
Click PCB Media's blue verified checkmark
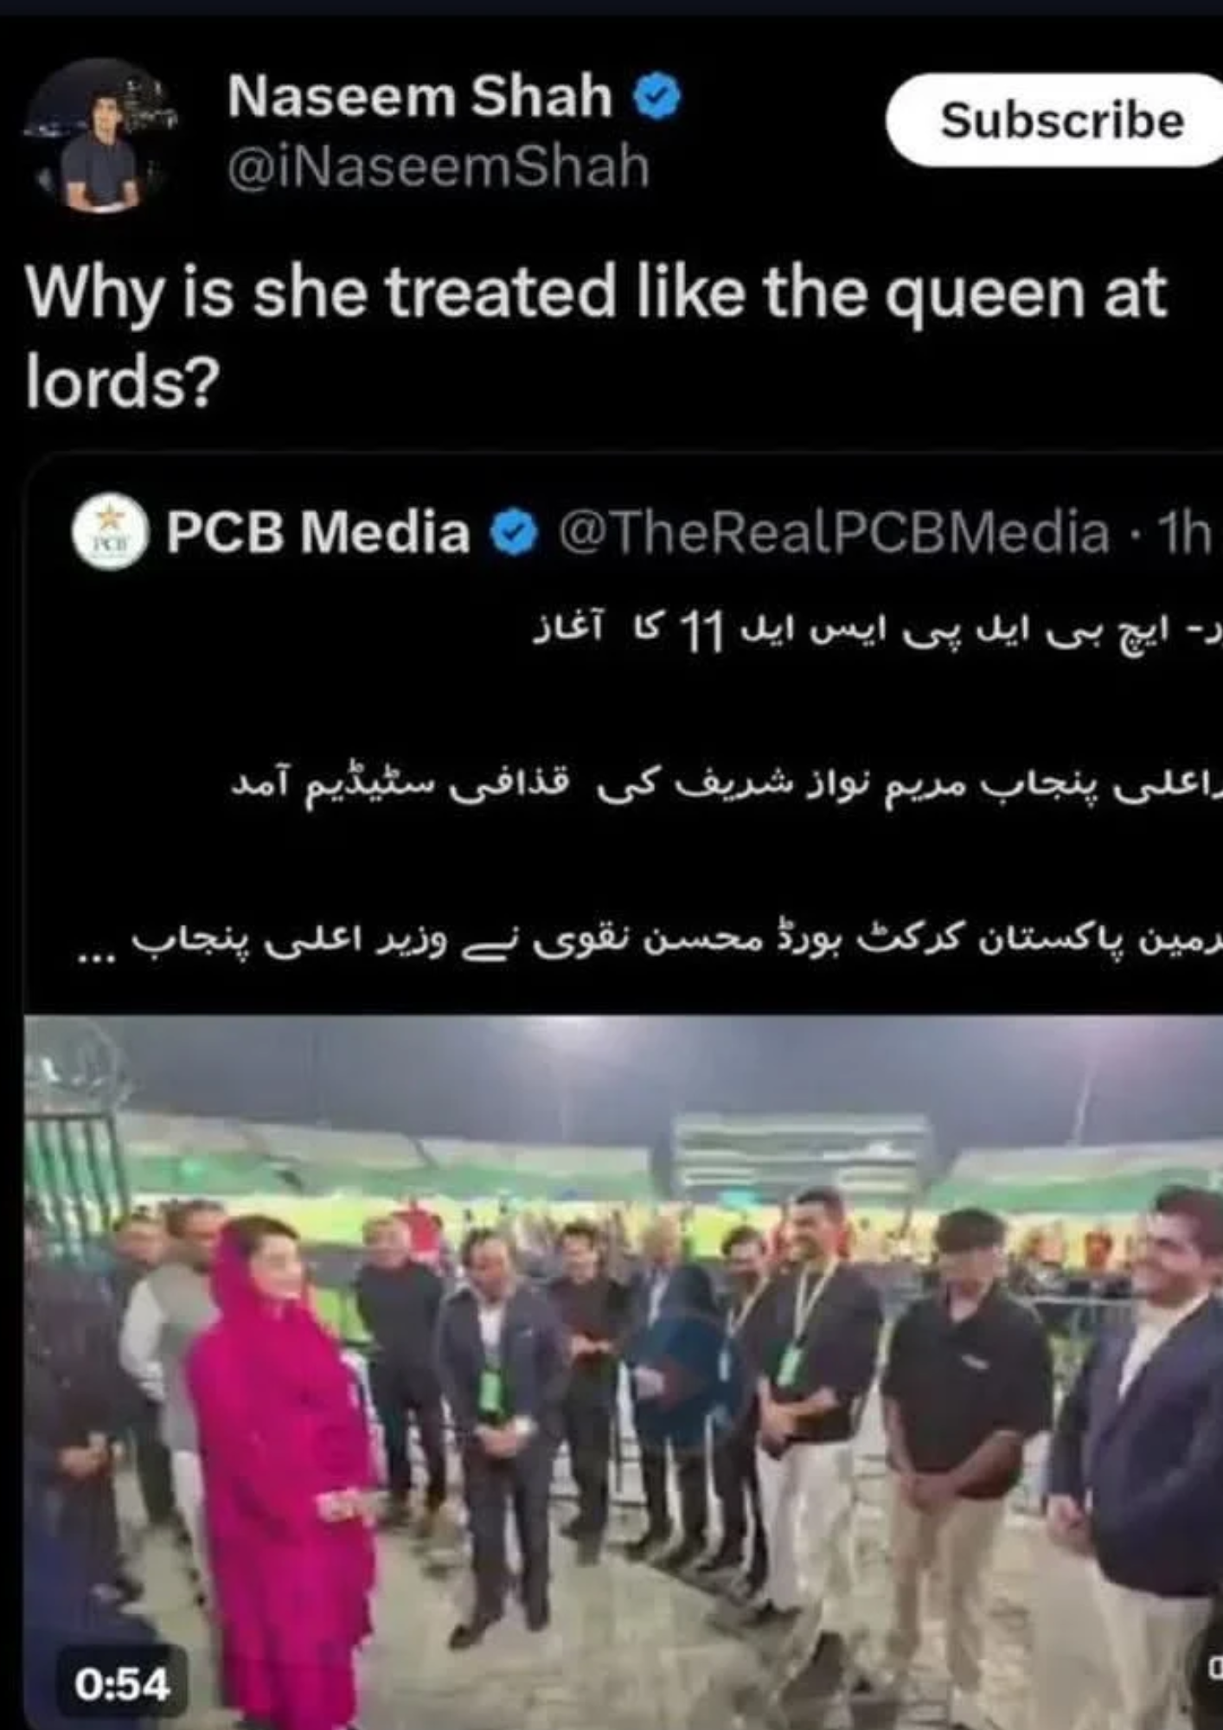515,533
